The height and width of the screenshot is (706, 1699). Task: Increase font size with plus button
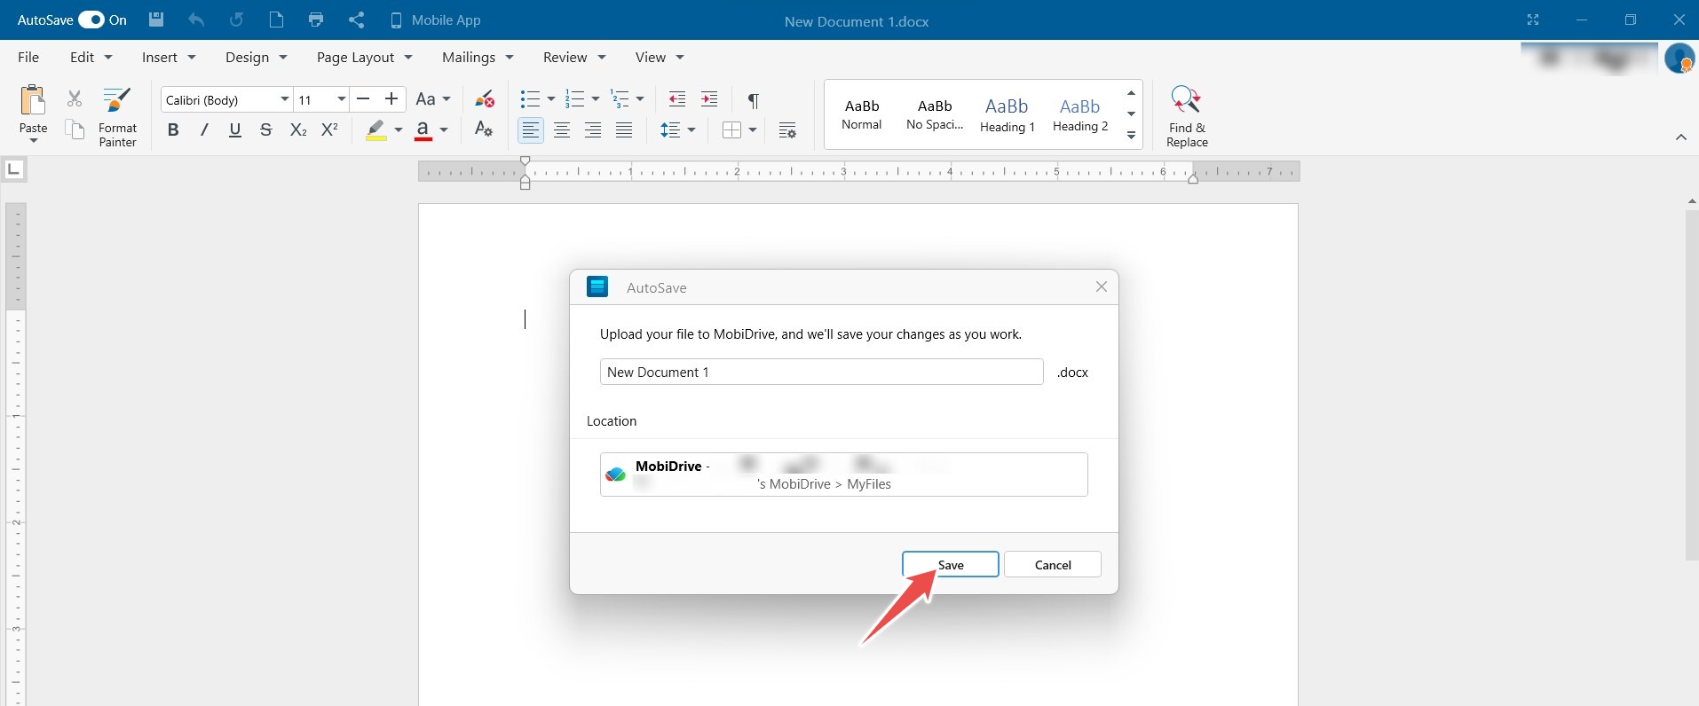391,99
